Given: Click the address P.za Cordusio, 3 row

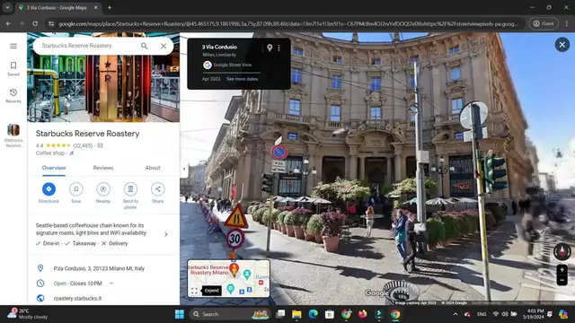Looking at the screenshot, I should 99,268.
